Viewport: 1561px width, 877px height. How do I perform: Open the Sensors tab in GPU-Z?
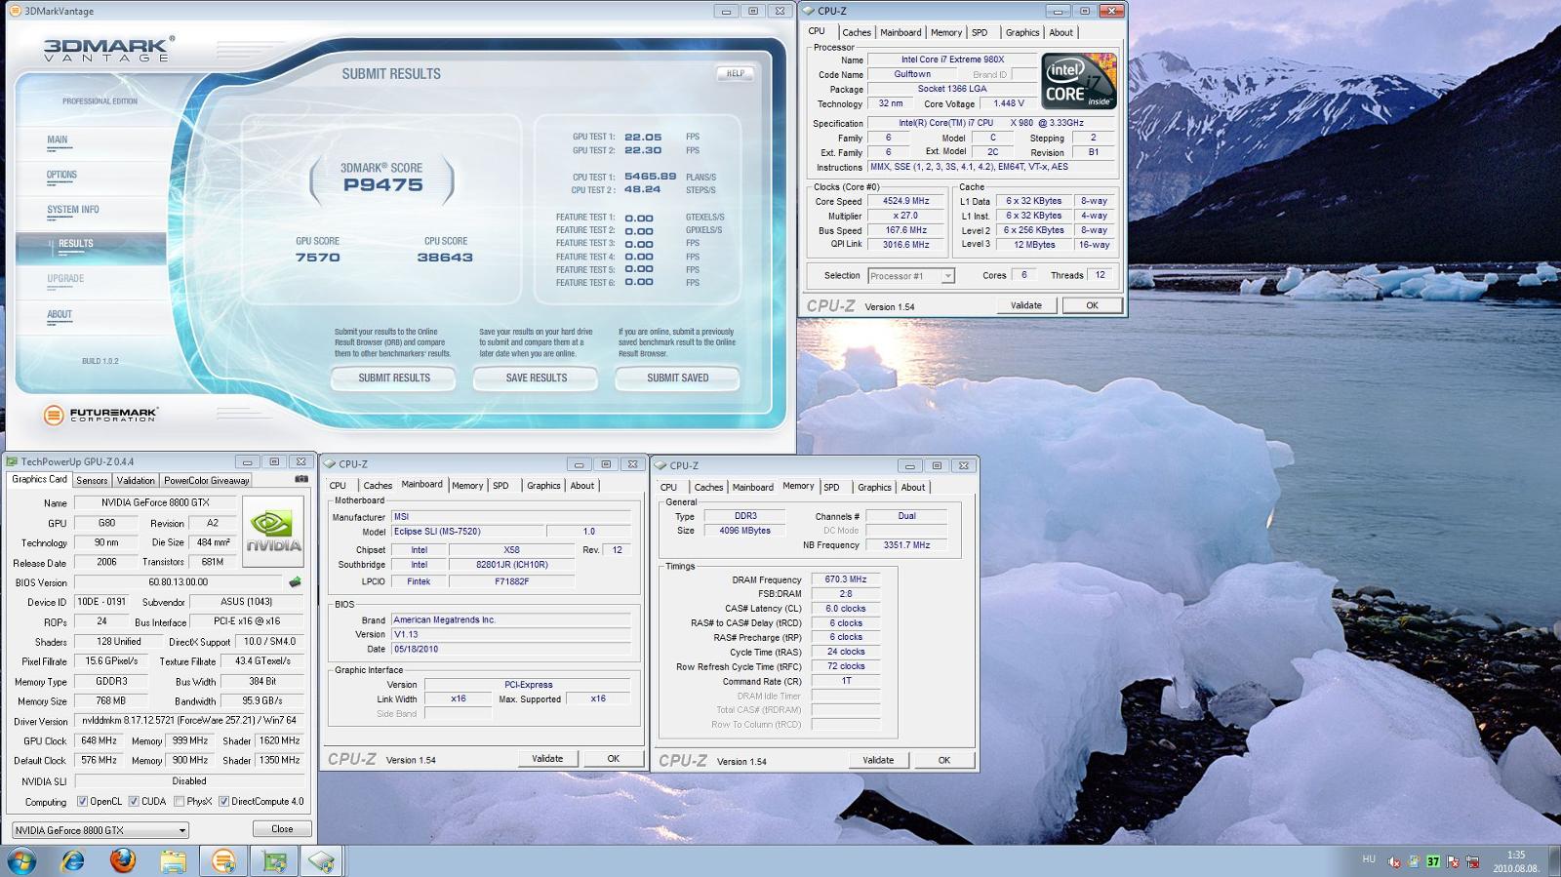pyautogui.click(x=92, y=480)
